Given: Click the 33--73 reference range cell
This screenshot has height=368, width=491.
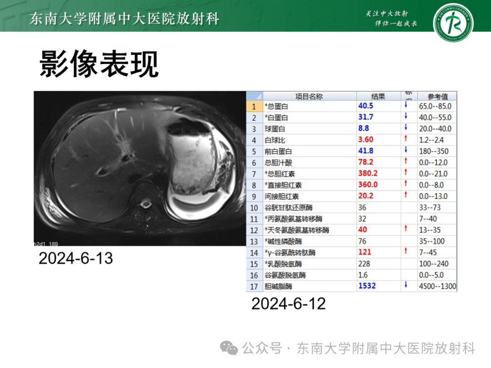Looking at the screenshot, I should [x=437, y=208].
